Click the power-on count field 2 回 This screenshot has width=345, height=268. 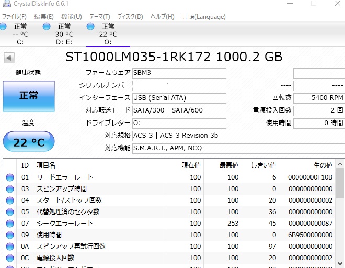click(x=319, y=110)
